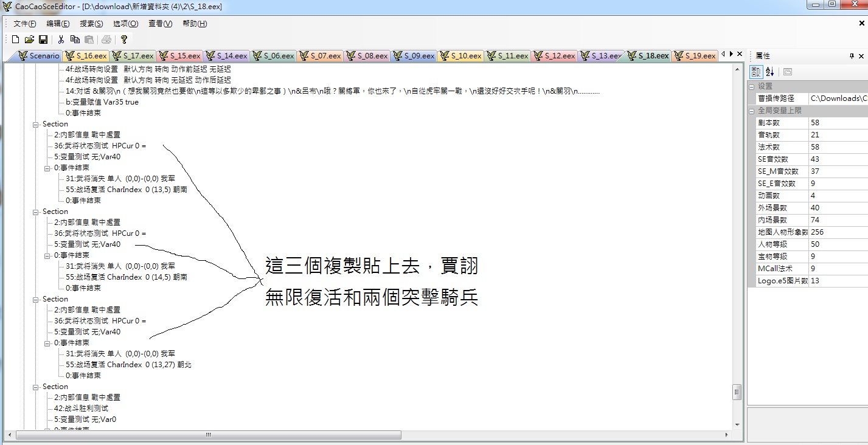Close the document using the menu bar X
This screenshot has width=868, height=445.
(861, 23)
